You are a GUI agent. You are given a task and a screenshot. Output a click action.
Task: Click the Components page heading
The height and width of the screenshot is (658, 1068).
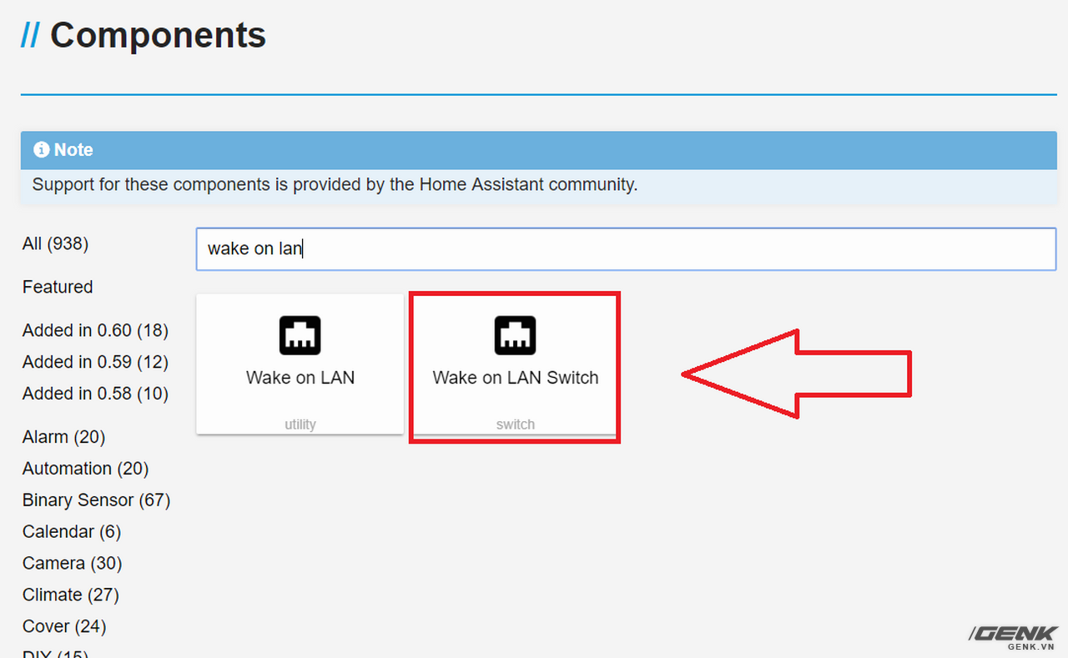pos(158,36)
